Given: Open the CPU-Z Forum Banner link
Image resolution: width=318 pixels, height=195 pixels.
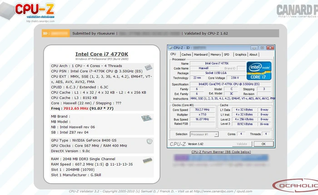Looking at the screenshot, I should (221, 152).
